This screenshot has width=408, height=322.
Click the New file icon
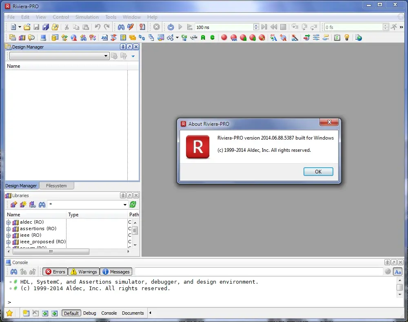coord(13,27)
